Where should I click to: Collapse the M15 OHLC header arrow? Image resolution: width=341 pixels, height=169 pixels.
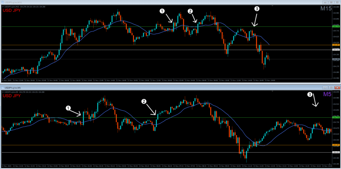pyautogui.click(x=3, y=7)
